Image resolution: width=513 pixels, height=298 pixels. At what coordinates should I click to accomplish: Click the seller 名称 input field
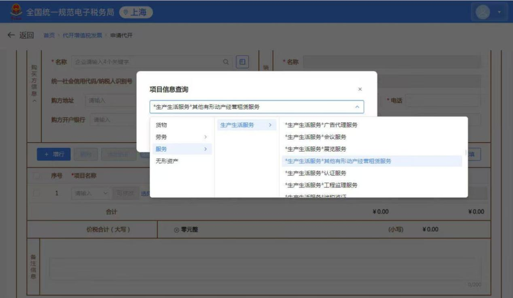[x=392, y=62]
